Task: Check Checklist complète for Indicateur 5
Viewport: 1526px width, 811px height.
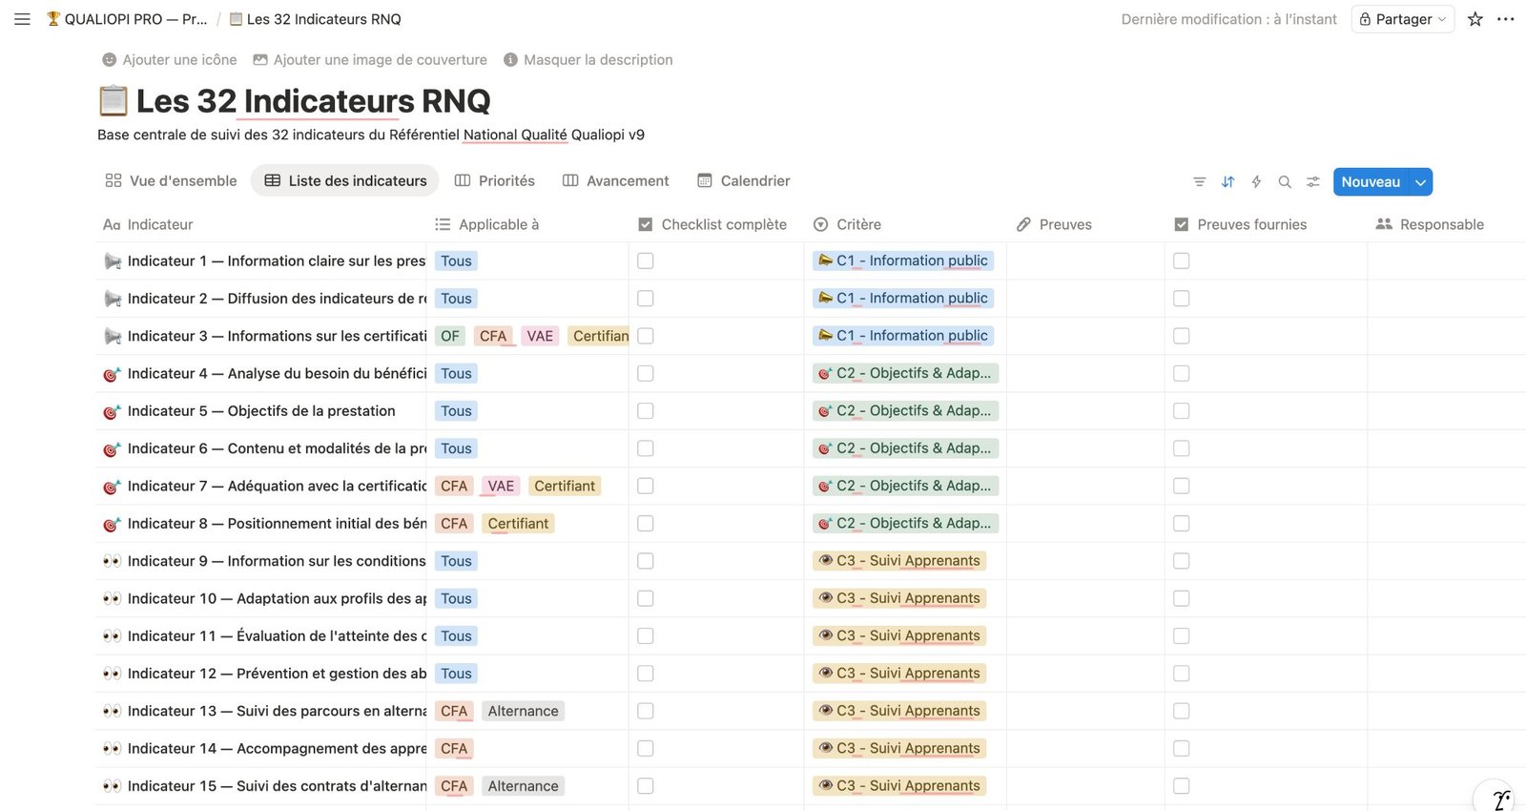Action: pos(646,410)
